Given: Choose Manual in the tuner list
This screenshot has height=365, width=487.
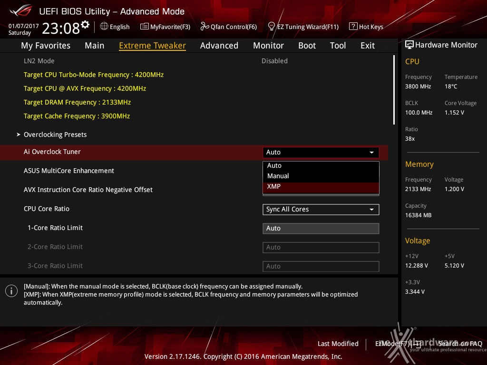Looking at the screenshot, I should click(321, 176).
